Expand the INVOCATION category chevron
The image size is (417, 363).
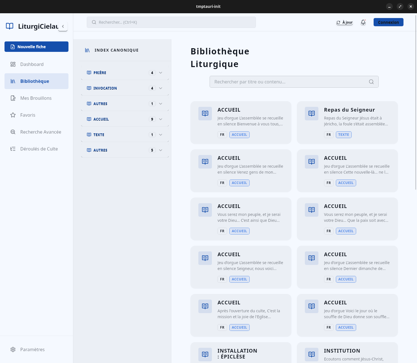[x=161, y=88]
